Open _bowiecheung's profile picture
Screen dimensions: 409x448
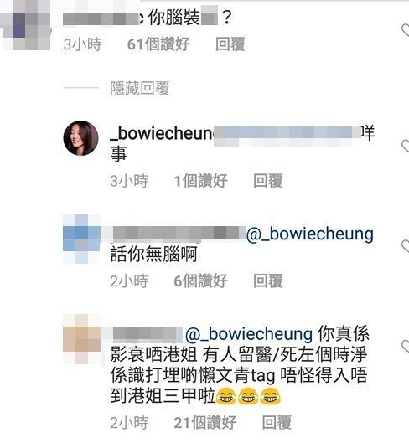(80, 138)
